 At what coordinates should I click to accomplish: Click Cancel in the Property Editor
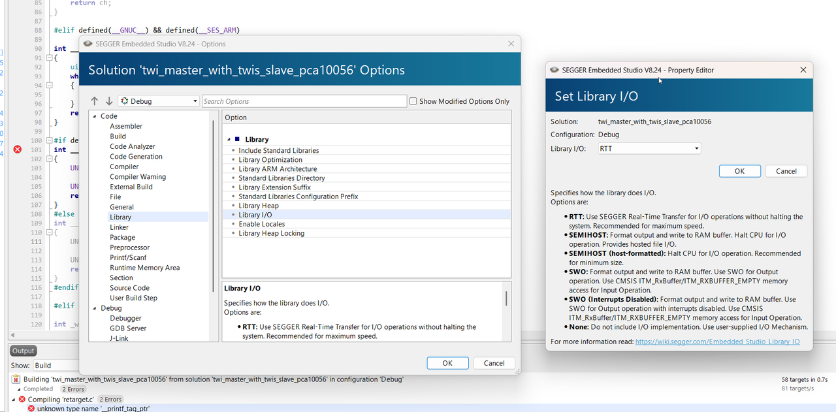[786, 171]
